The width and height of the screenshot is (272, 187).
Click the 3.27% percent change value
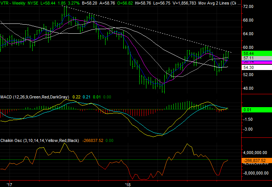point(74,3)
